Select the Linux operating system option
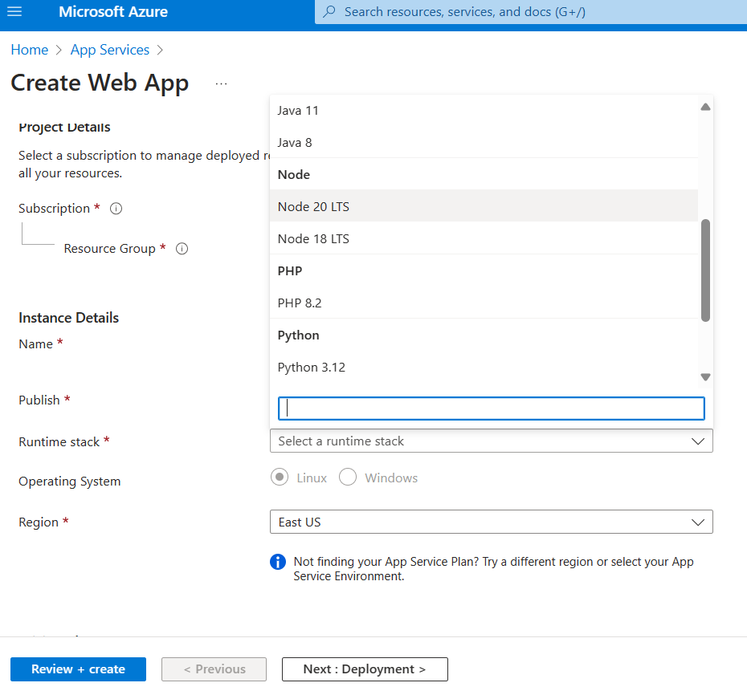The height and width of the screenshot is (691, 747). (x=280, y=478)
